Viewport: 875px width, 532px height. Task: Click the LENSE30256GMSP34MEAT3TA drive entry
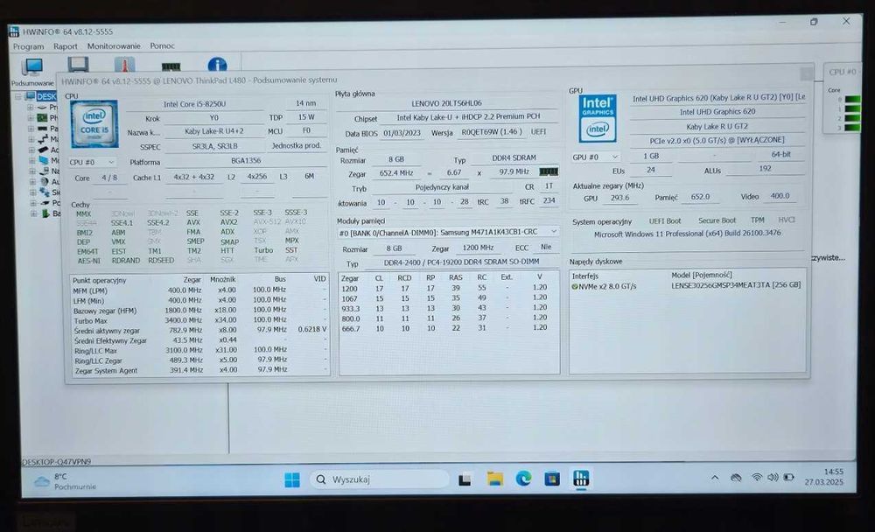[x=736, y=285]
